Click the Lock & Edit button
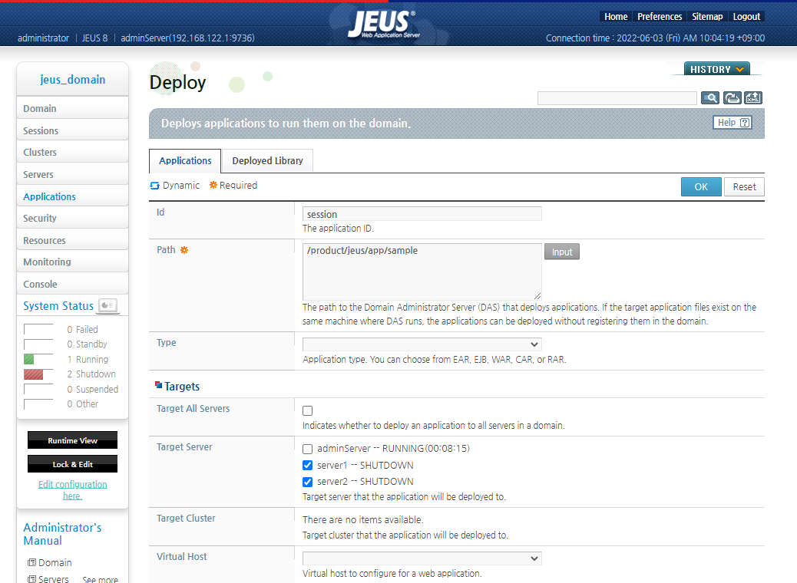 coord(73,464)
